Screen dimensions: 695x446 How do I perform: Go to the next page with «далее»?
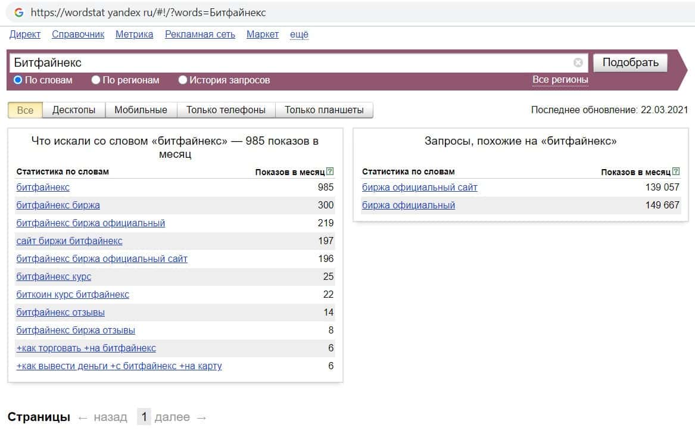(172, 417)
